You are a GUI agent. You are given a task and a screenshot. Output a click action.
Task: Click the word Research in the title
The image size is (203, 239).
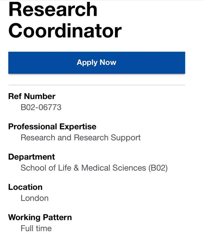53,9
